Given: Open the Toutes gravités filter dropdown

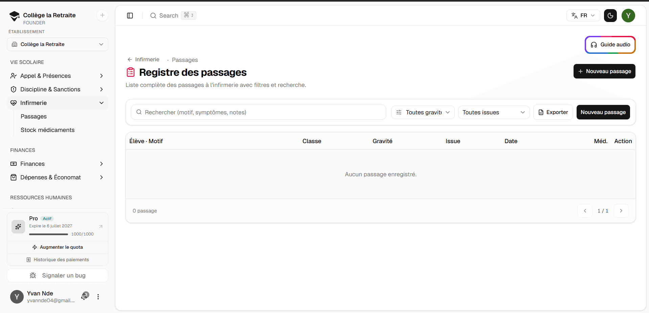Looking at the screenshot, I should 423,112.
